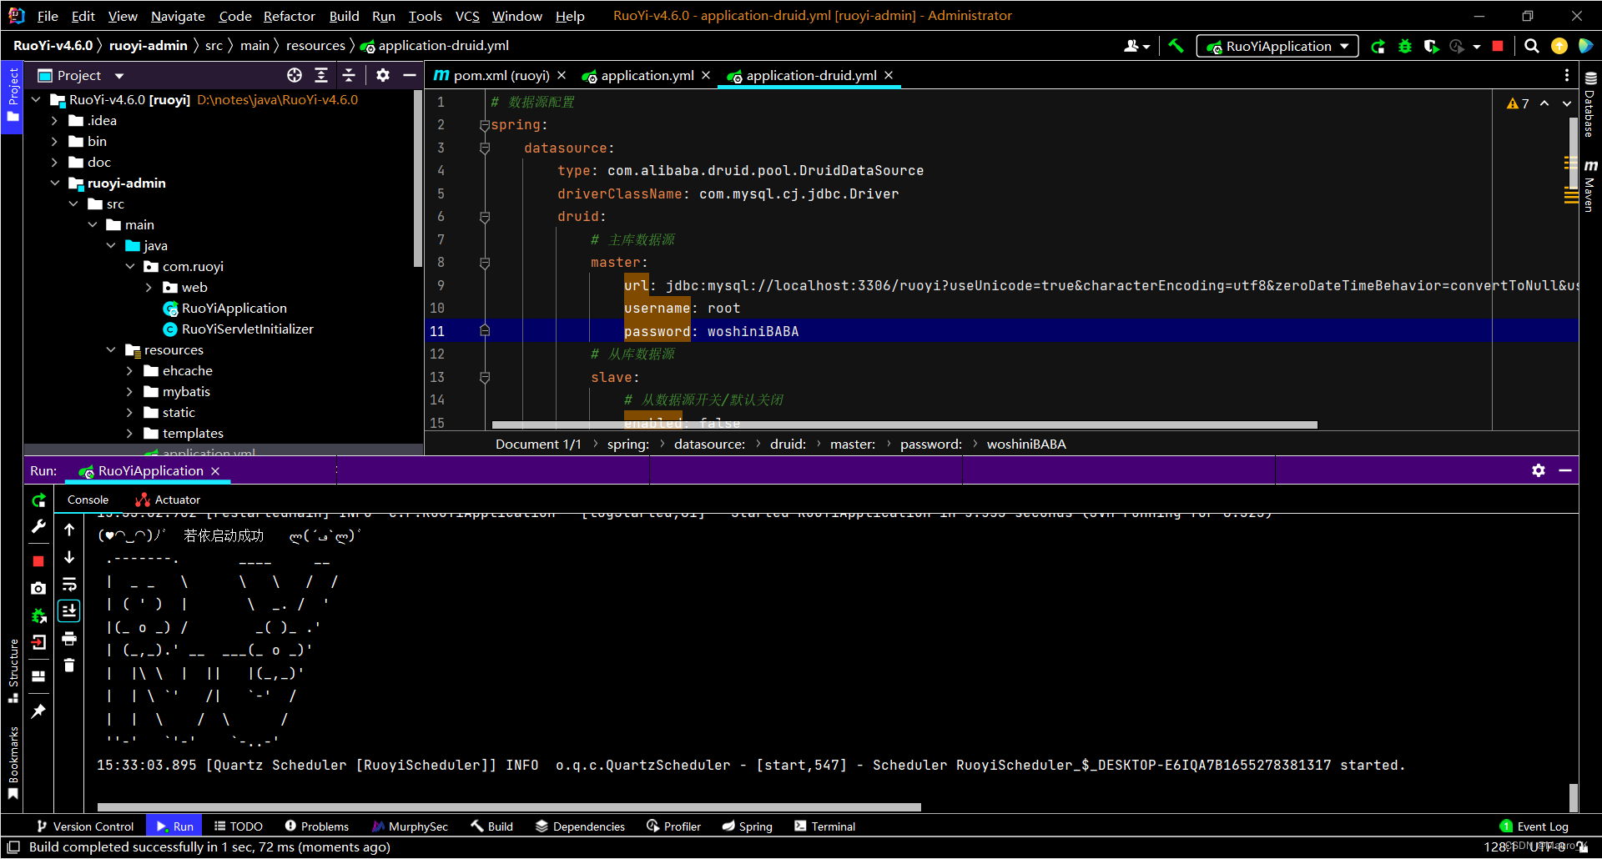Open the Refactor menu
Image resolution: width=1602 pixels, height=859 pixels.
point(289,16)
